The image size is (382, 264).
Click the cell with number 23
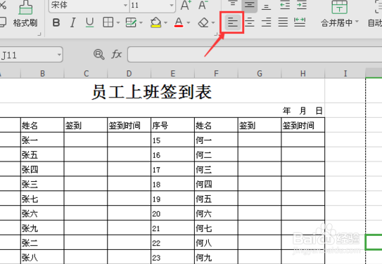[173, 257]
